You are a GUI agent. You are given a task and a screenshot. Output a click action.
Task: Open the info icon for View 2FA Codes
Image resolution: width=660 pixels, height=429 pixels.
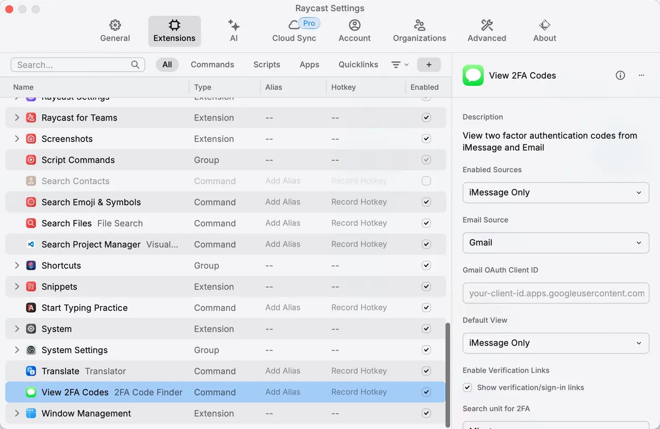coord(620,75)
